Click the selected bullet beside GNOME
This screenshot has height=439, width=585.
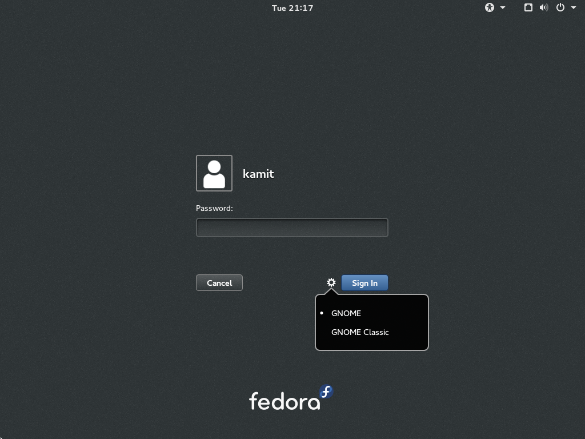322,313
